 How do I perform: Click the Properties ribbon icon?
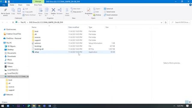click(x=88, y=12)
